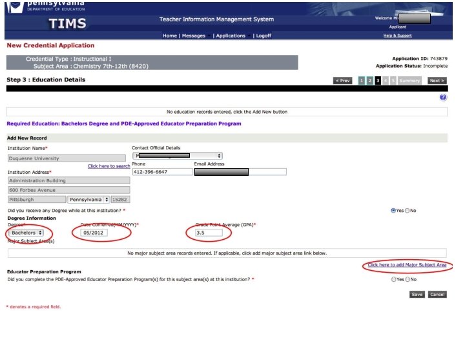
Task: Jump to step 5 in wizard
Action: pyautogui.click(x=393, y=80)
